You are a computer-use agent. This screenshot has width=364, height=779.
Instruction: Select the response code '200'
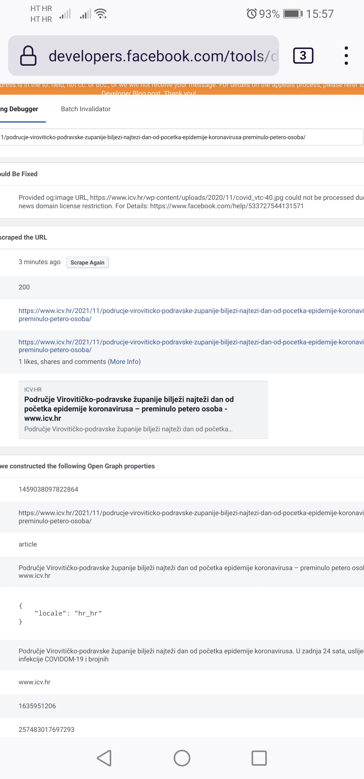tap(24, 287)
